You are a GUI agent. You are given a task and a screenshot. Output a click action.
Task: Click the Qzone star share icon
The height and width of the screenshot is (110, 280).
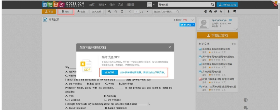pyautogui.click(x=221, y=11)
